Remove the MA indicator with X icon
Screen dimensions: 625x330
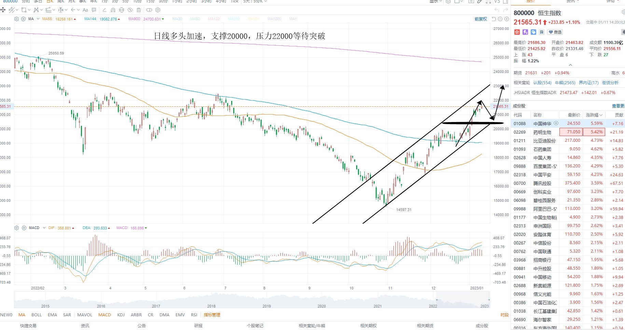(23, 19)
